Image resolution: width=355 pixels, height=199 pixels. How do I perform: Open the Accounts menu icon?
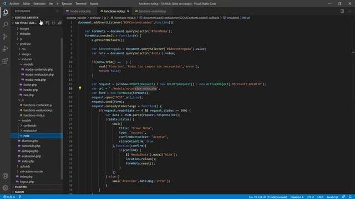click(x=5, y=176)
